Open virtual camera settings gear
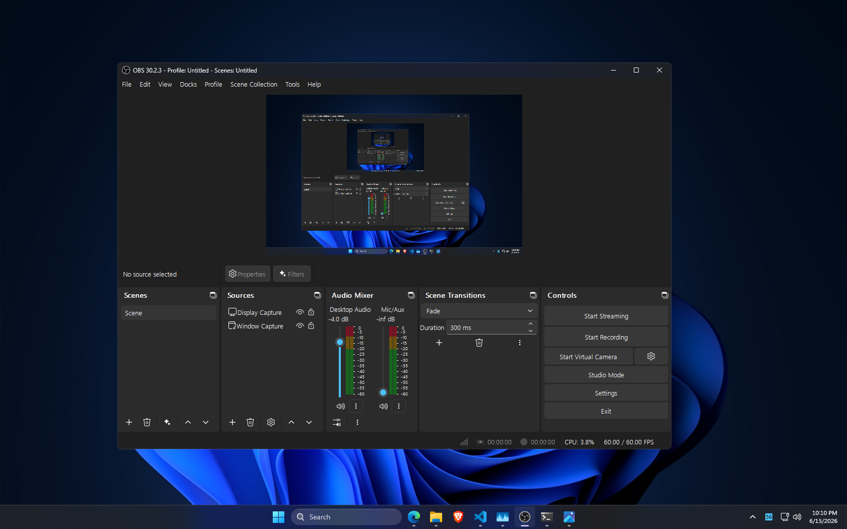The width and height of the screenshot is (847, 529). [651, 356]
